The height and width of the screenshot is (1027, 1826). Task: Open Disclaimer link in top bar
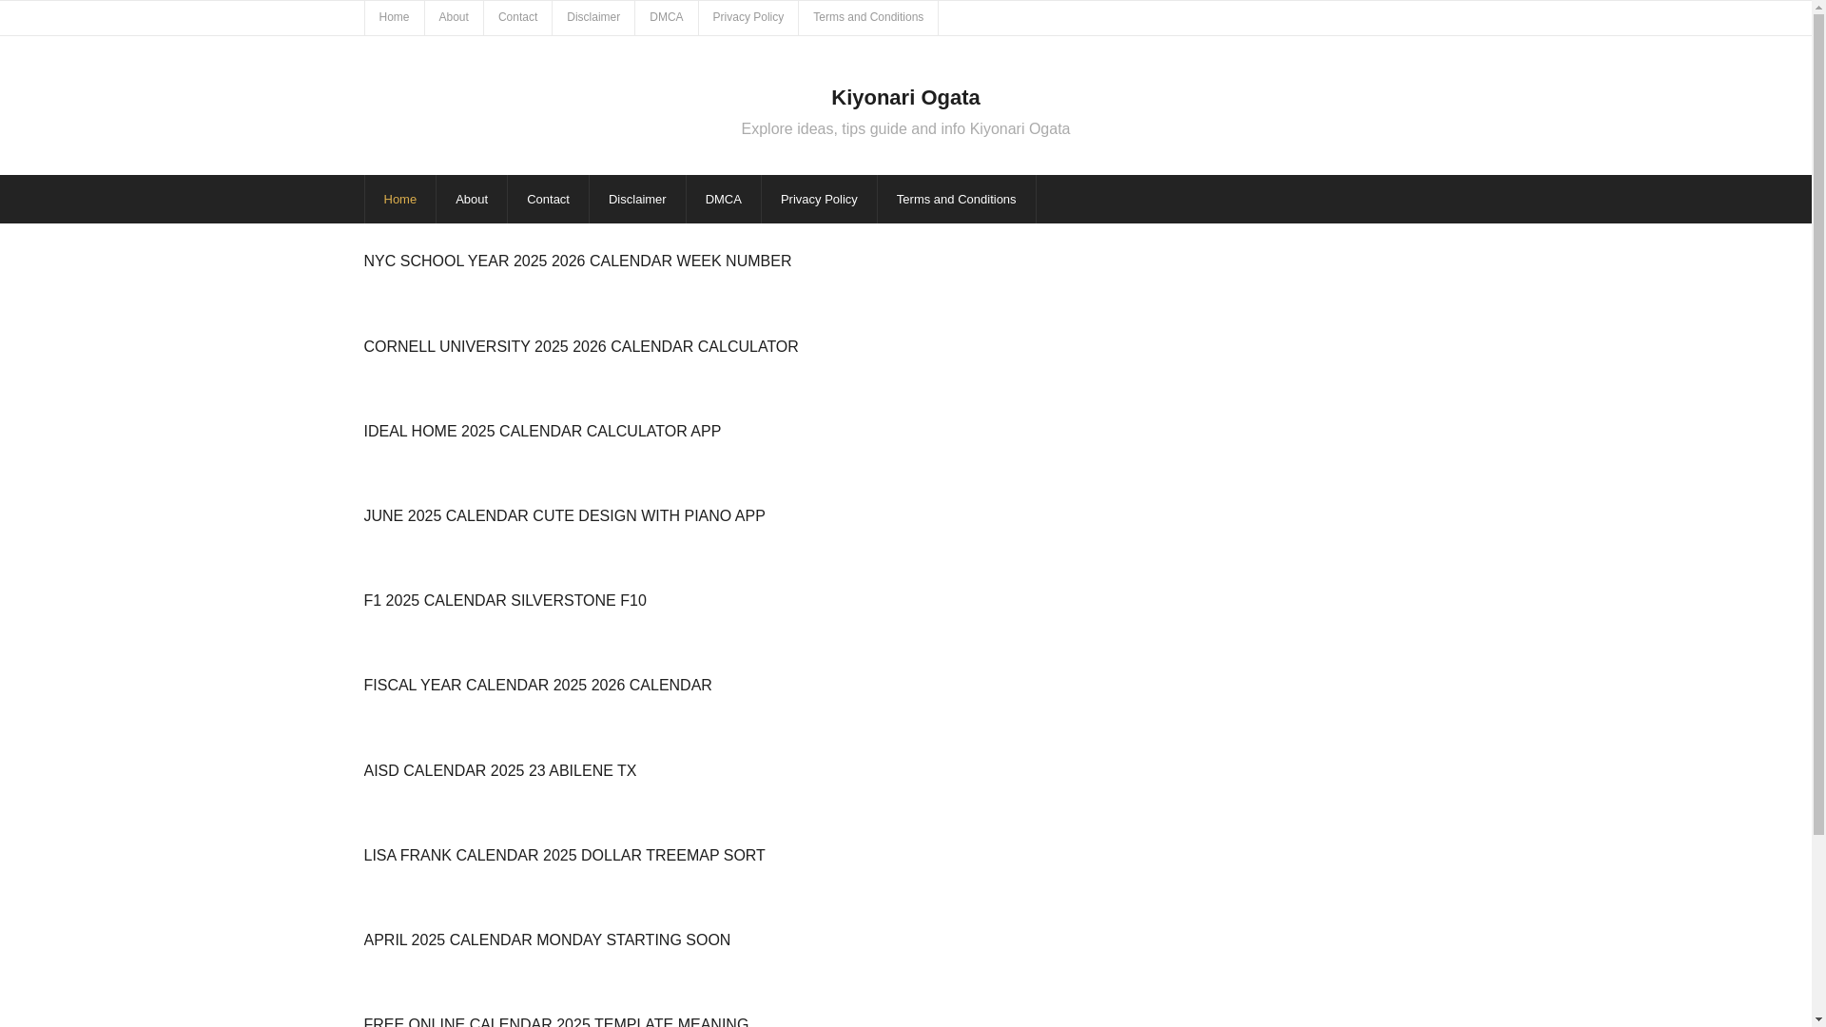(593, 17)
